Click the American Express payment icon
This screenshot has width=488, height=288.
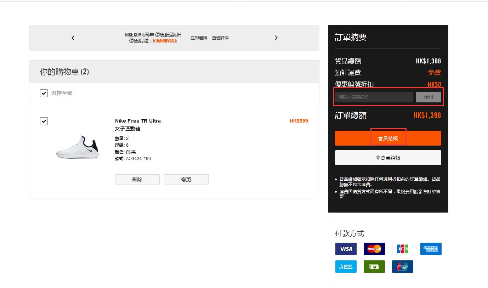click(x=431, y=249)
